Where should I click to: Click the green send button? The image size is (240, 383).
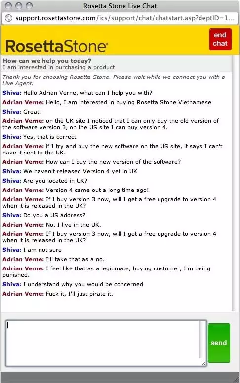point(219,343)
